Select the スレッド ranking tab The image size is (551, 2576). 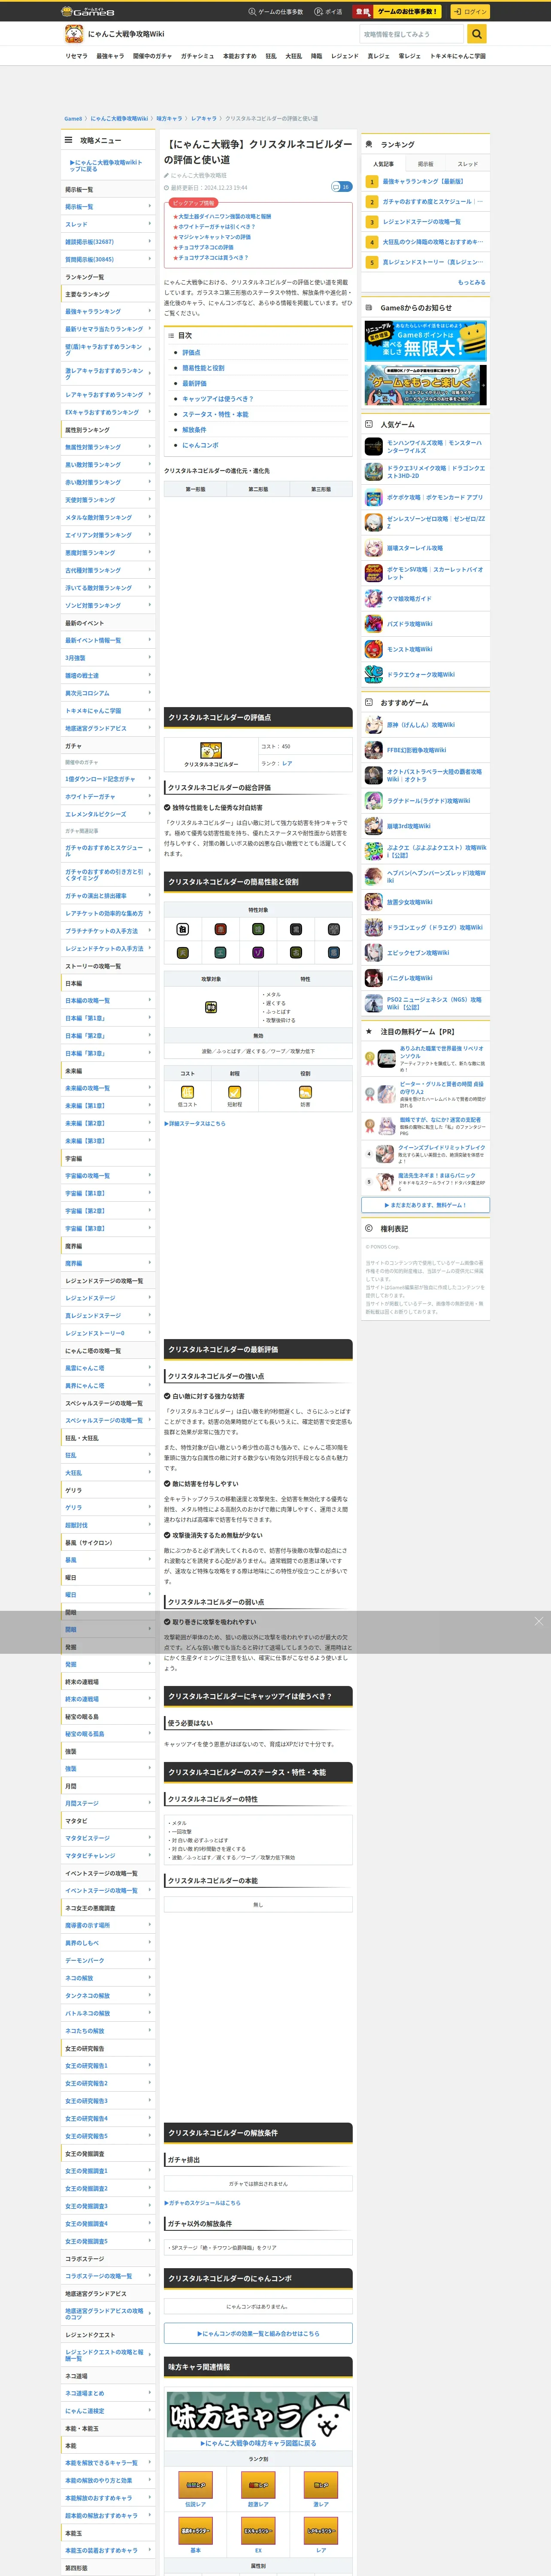click(468, 164)
